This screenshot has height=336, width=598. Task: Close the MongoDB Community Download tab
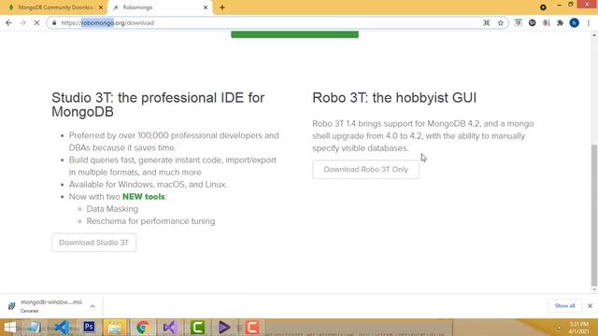tap(101, 7)
